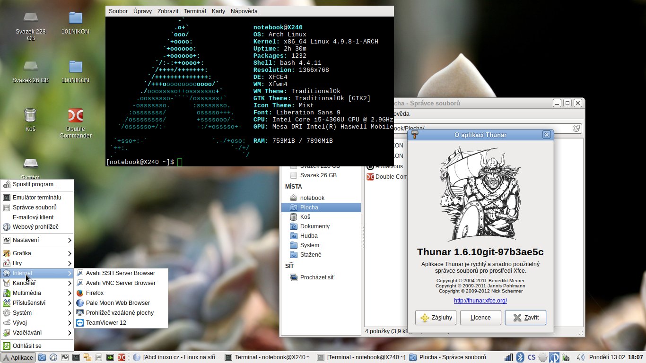This screenshot has height=363, width=646.
Task: Open the Soubor menu in the terminal
Action: (118, 11)
